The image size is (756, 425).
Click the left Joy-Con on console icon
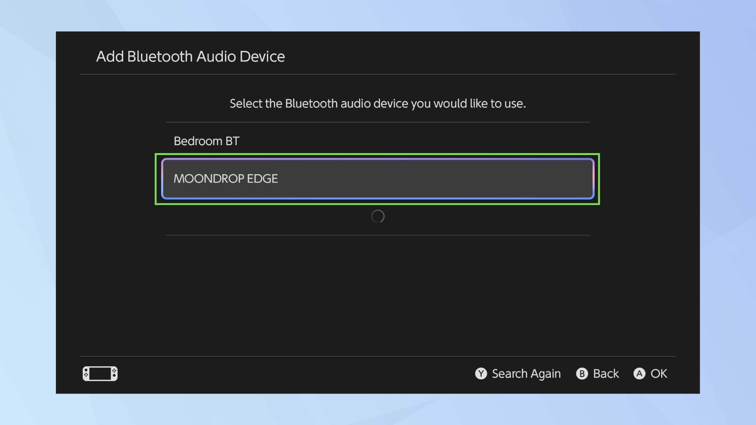pyautogui.click(x=86, y=373)
